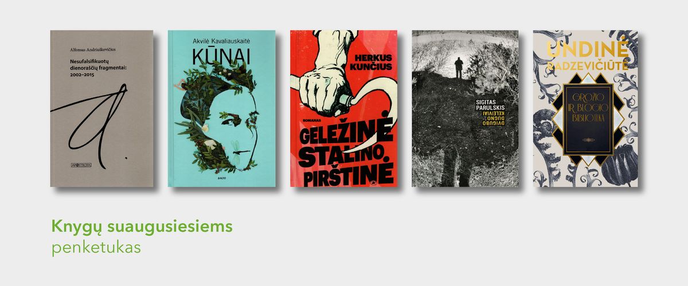Screen dimensions: 688x286
Task: Choose the Sigitas Parulskis black-and-white cover
Action: click(465, 108)
